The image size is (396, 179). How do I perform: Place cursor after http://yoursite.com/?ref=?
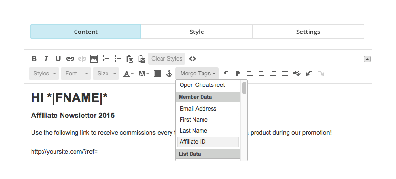click(98, 152)
